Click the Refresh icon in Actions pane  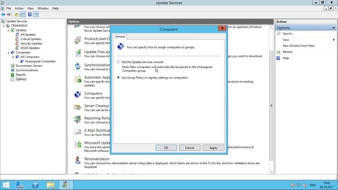pos(278,52)
